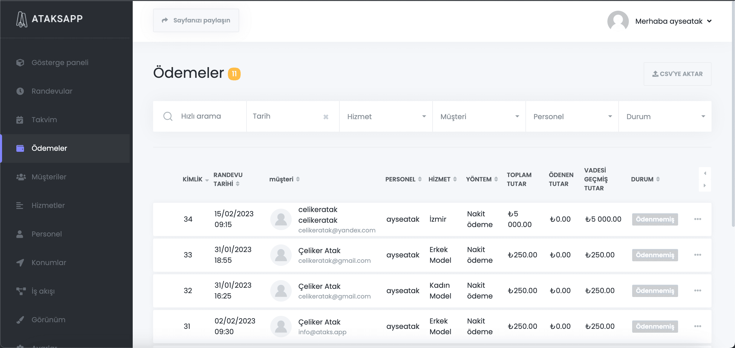Click the page vertical scrollbar

coord(733,114)
